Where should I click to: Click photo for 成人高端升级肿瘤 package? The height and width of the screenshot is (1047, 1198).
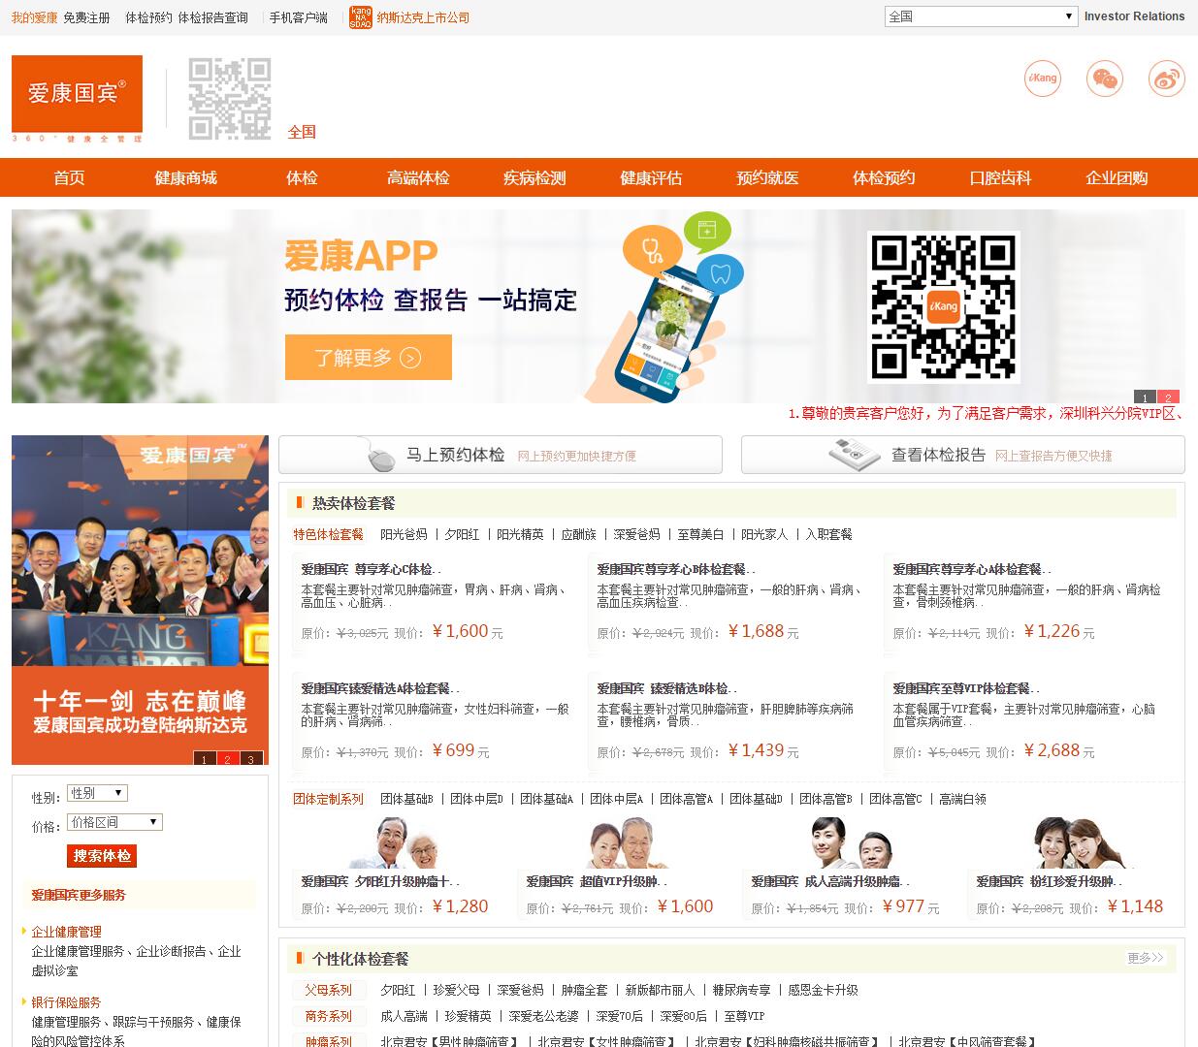850,842
